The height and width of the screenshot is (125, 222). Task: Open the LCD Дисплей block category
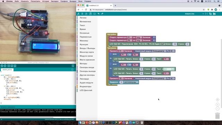coord(86,90)
